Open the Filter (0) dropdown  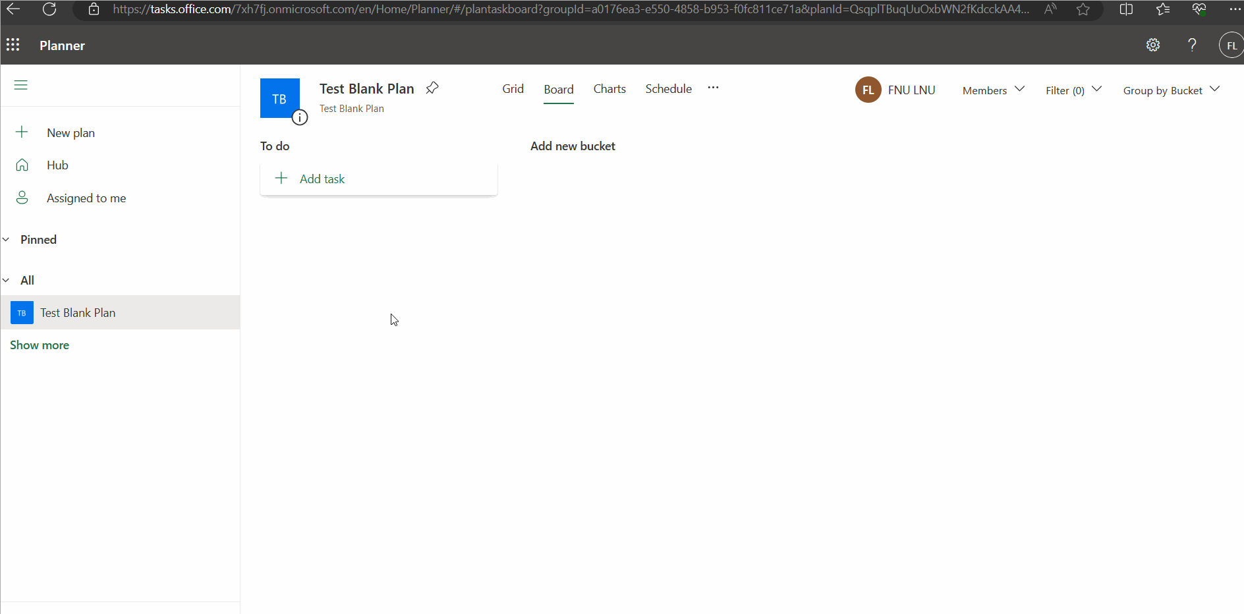click(x=1074, y=90)
